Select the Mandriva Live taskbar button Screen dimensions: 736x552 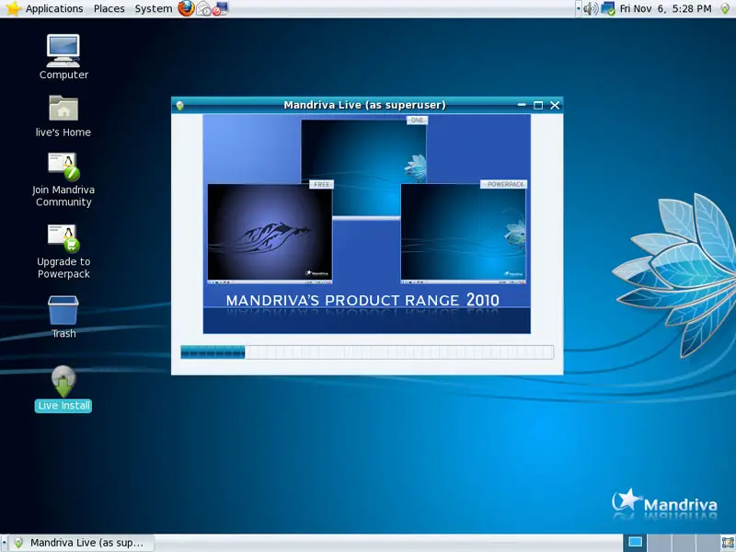click(82, 543)
